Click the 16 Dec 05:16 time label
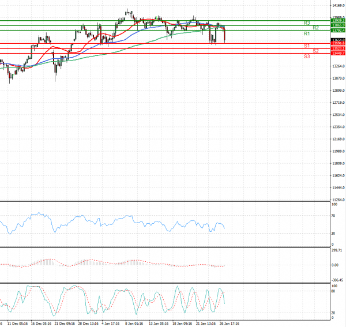 (x=41, y=324)
